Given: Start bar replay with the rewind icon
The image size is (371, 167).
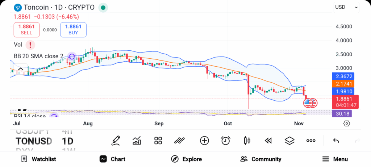Looking at the screenshot, I should point(268,141).
